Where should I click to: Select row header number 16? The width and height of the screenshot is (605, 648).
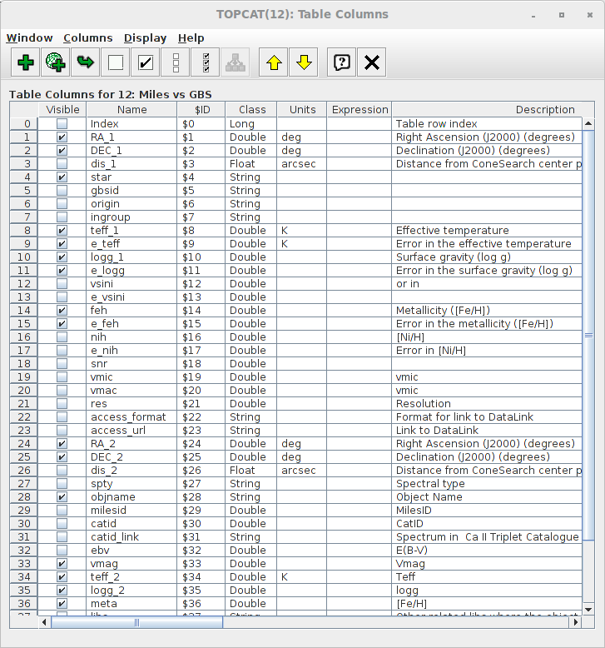(x=24, y=336)
